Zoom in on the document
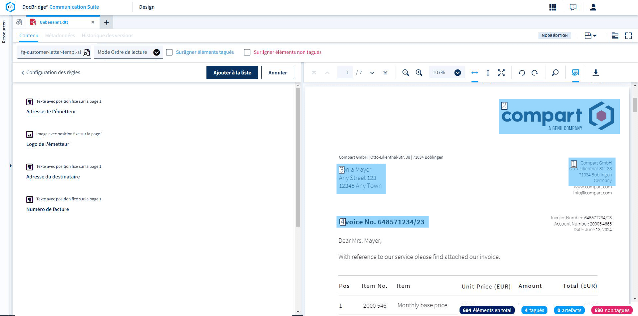 419,72
